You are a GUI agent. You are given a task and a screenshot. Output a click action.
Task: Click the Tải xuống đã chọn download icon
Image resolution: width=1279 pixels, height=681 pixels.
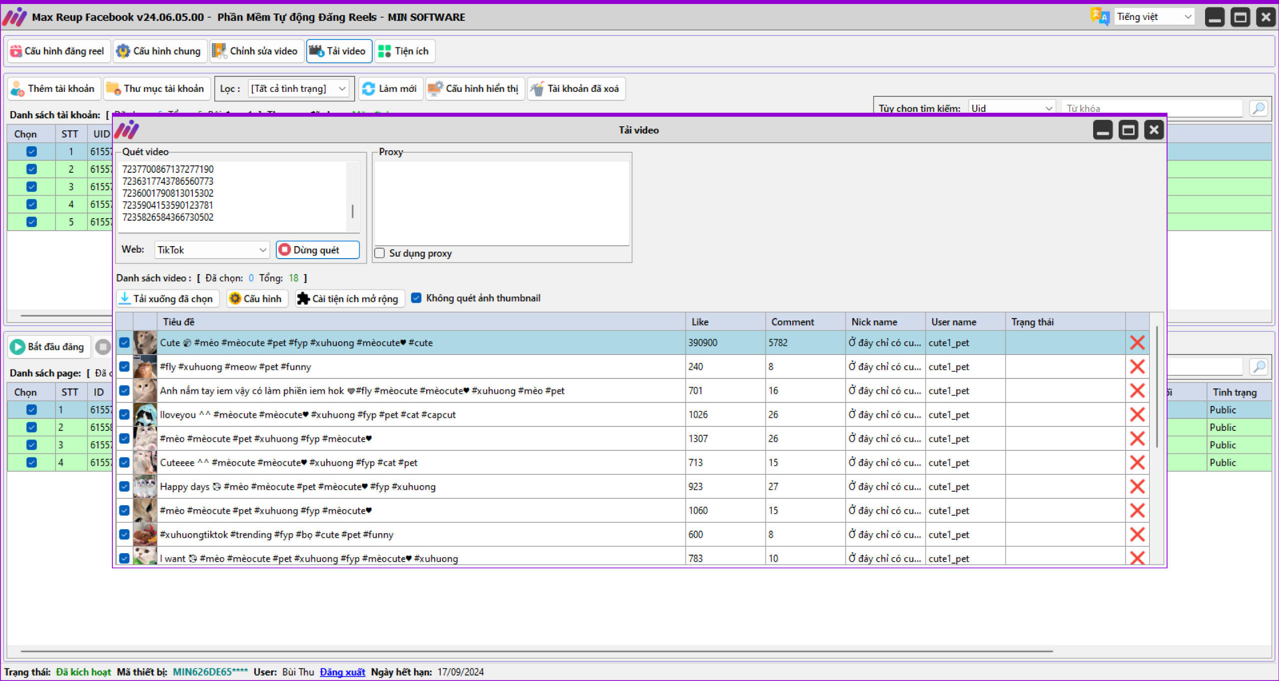(125, 299)
